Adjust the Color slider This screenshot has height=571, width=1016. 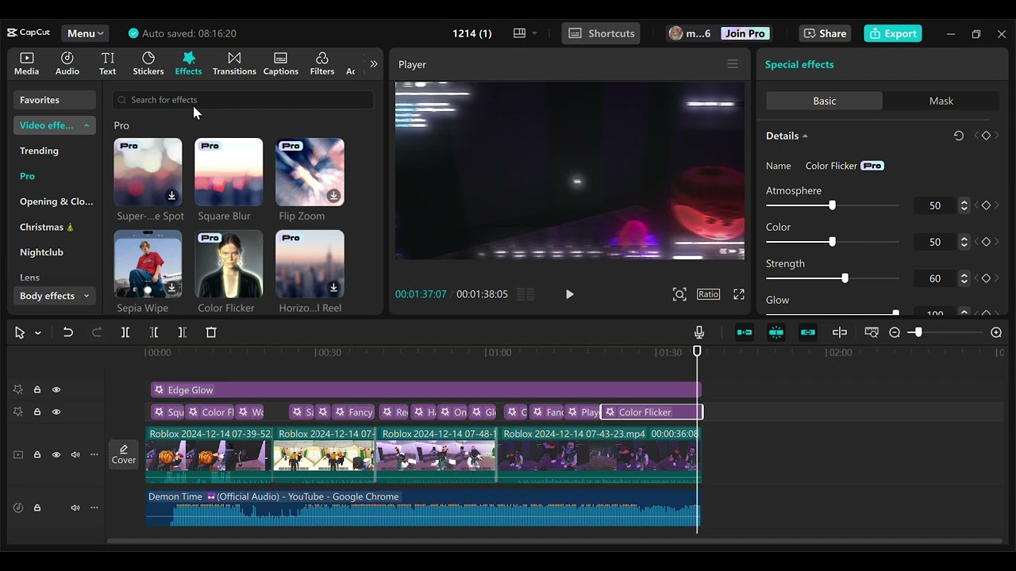(x=832, y=242)
